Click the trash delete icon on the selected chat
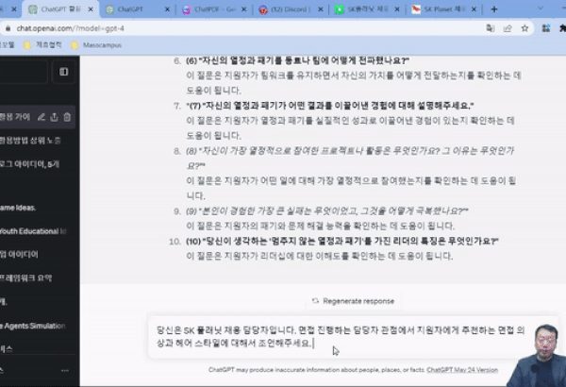This screenshot has width=566, height=387. click(x=67, y=117)
